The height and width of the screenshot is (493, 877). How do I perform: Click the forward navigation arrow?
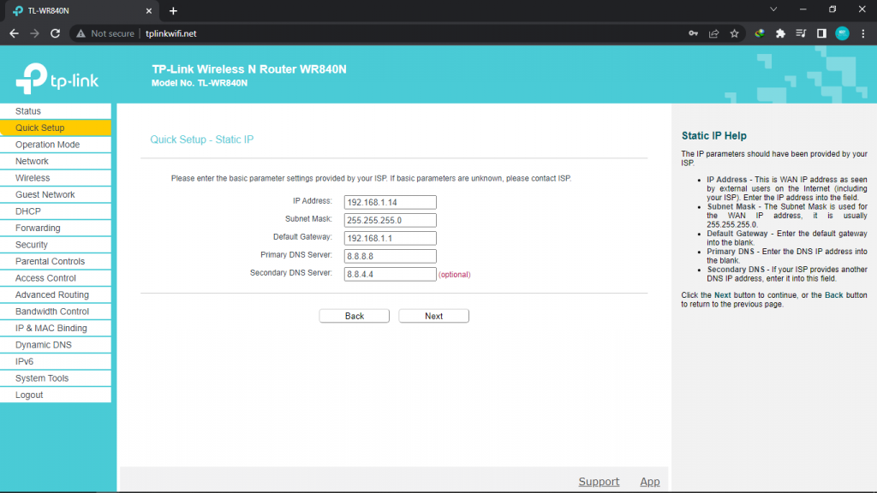point(33,33)
